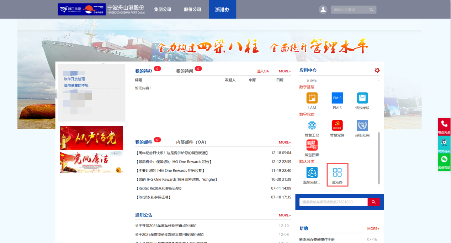451x243 pixels.
Task: Select the highlighted 温港办 app icon
Action: (x=337, y=173)
